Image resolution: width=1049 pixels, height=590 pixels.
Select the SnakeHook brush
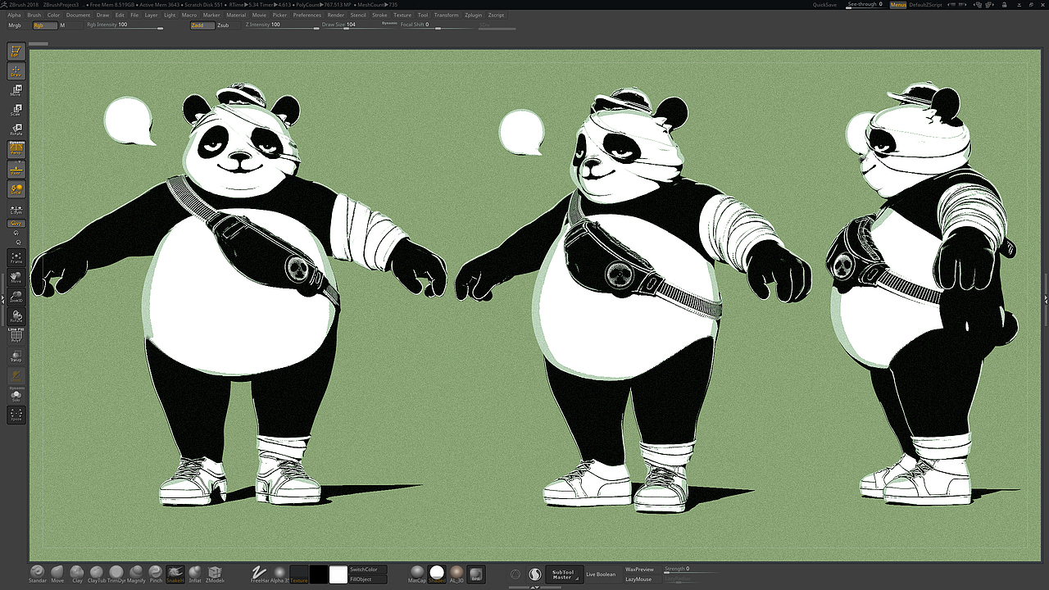(x=175, y=574)
